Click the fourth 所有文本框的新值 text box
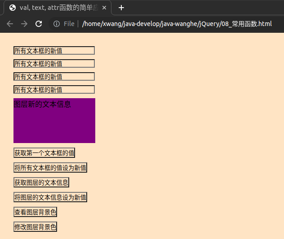Screen dimensions: 284x239 pyautogui.click(x=54, y=90)
